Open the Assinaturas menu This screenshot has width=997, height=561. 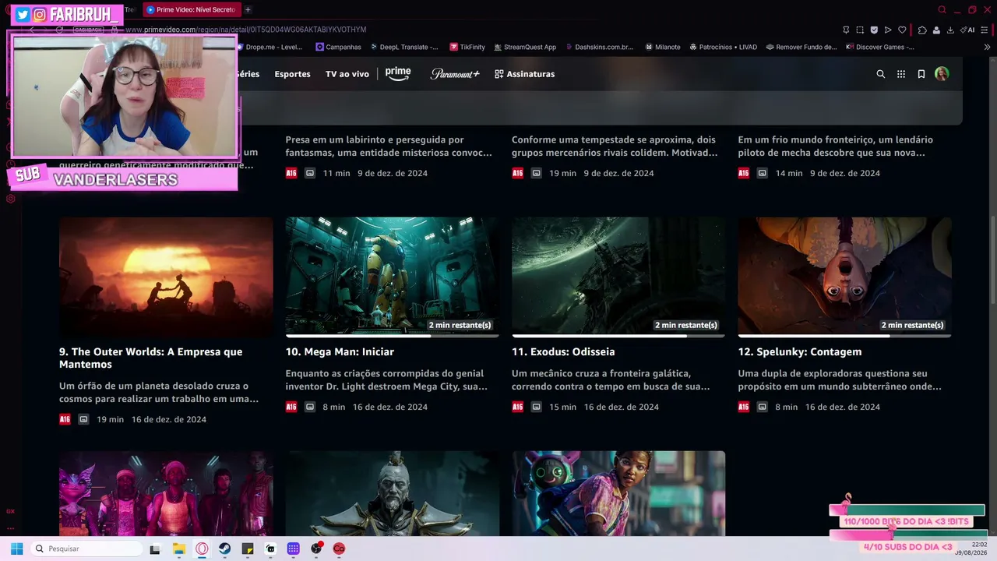pos(524,74)
